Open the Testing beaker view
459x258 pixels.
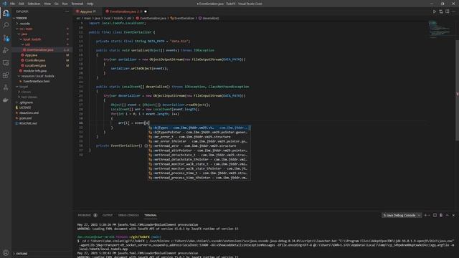[6, 87]
